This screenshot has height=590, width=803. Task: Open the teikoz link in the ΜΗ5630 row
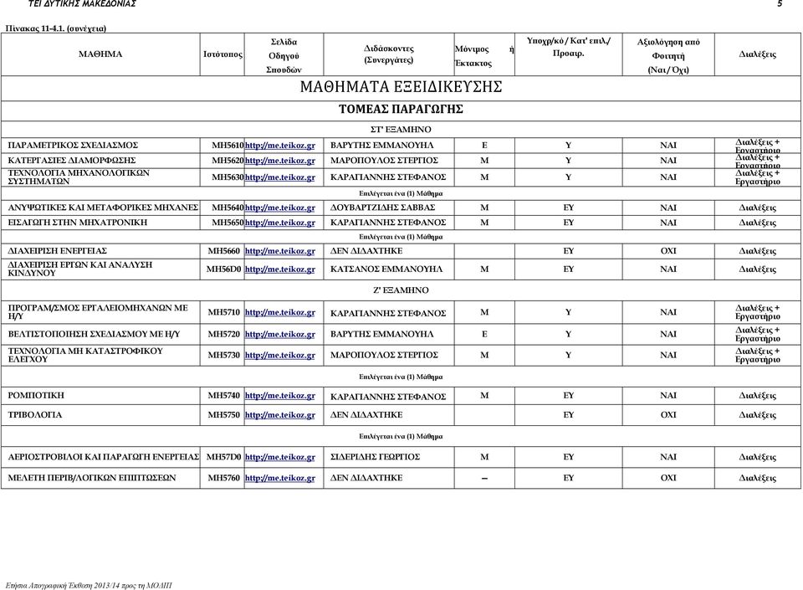click(279, 177)
